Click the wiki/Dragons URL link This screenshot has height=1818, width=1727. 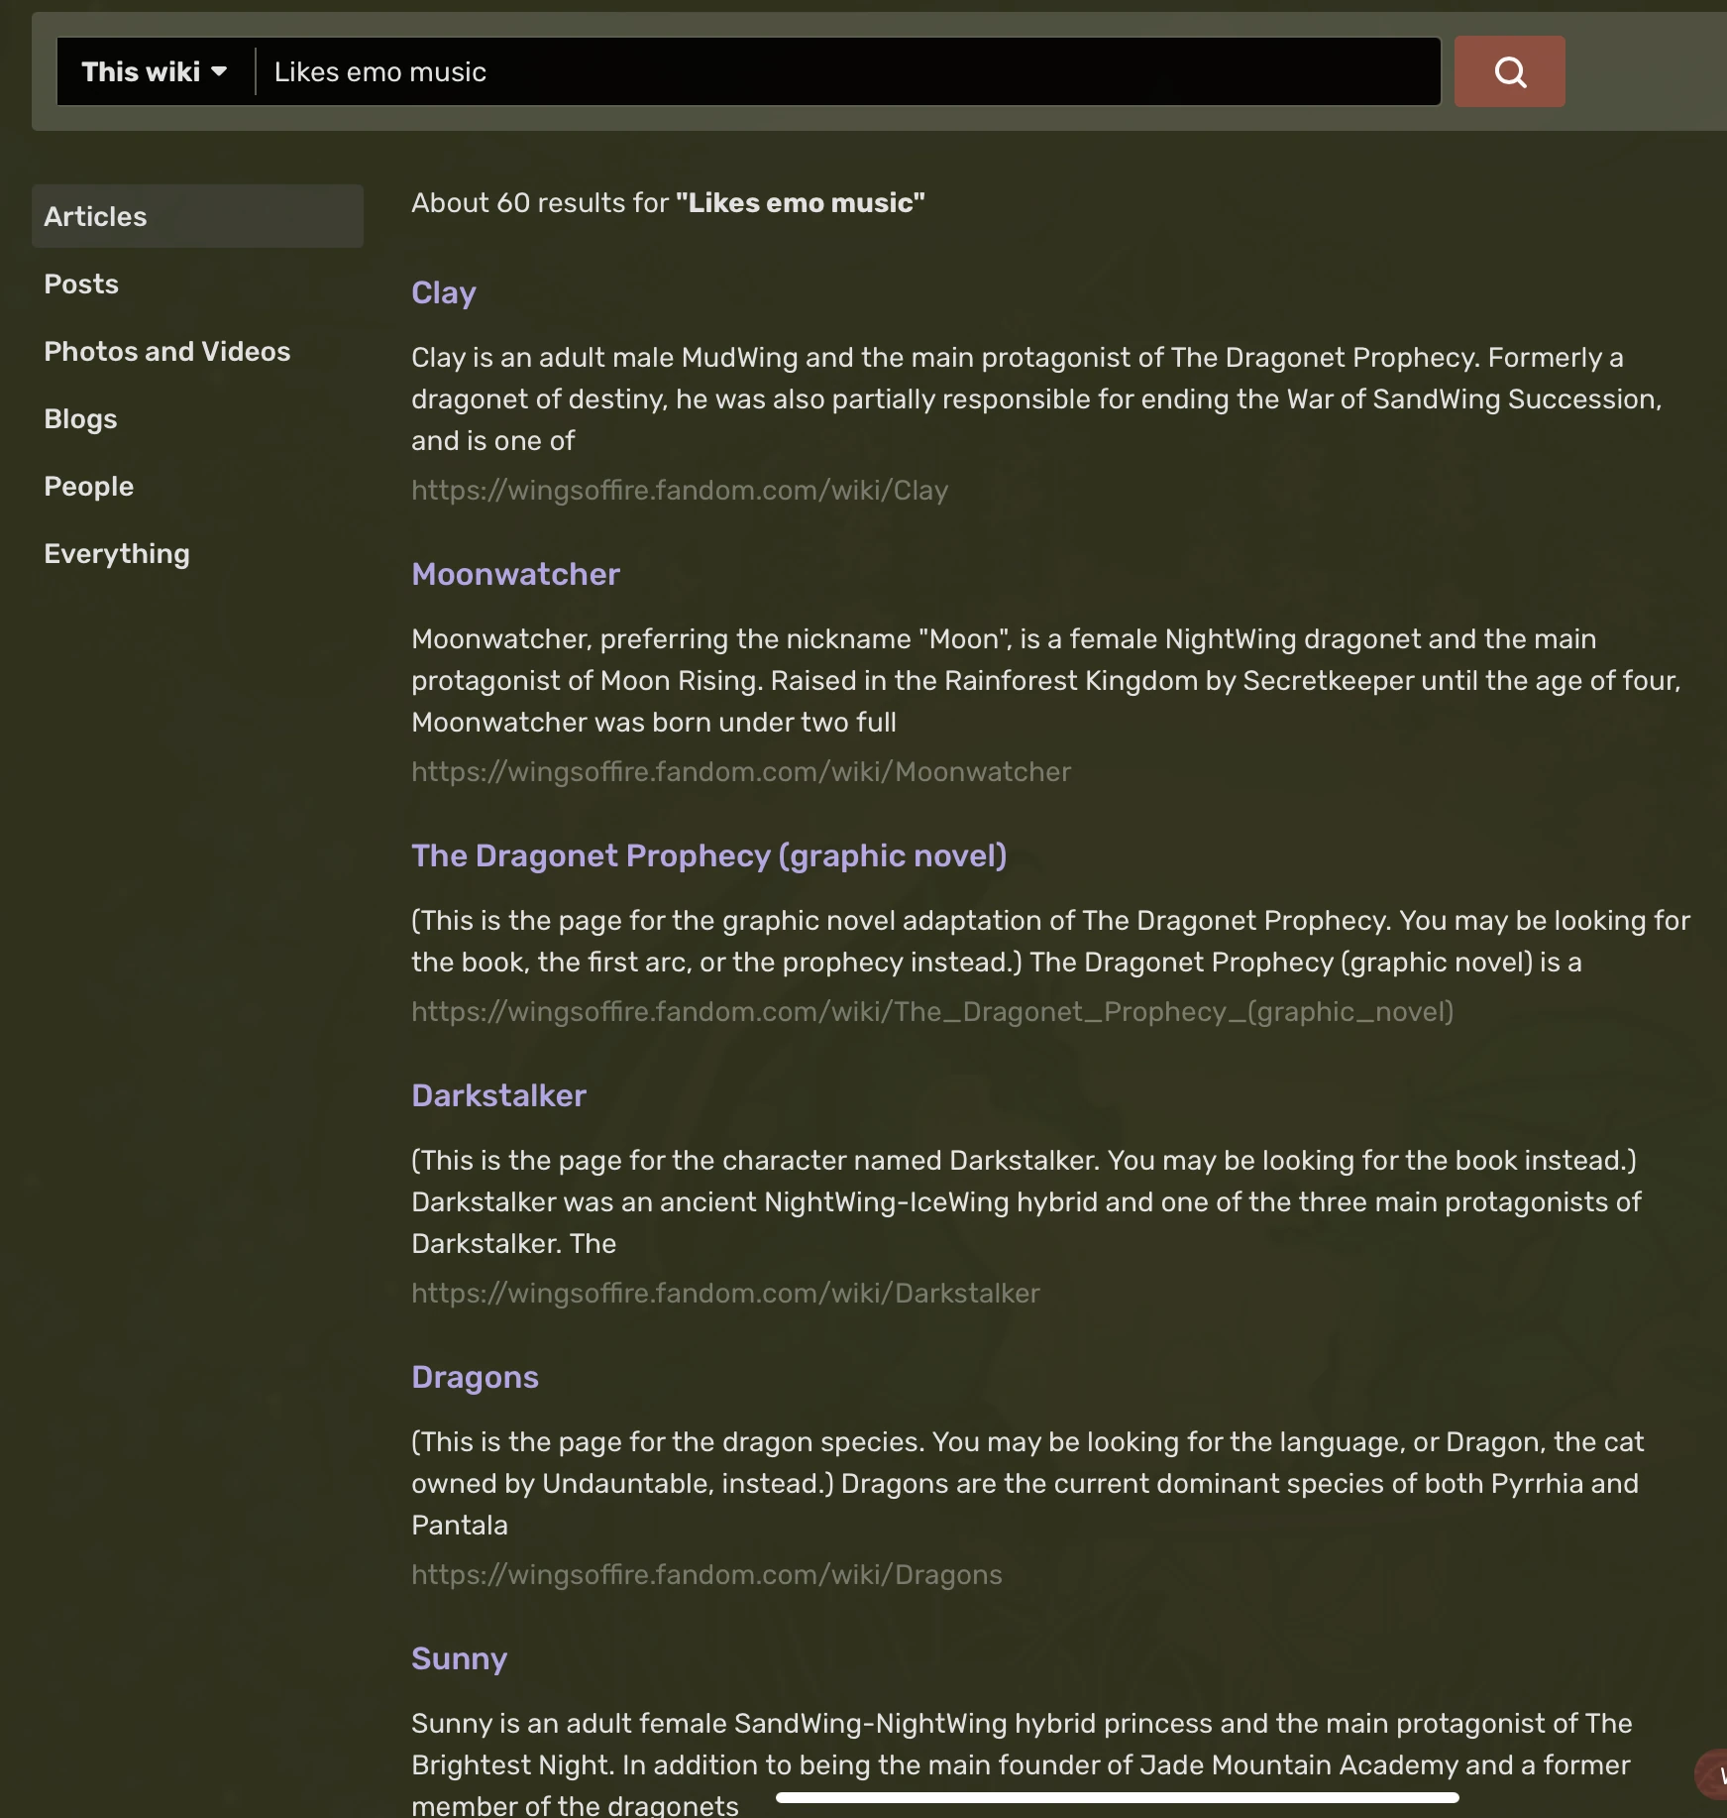[x=706, y=1575]
